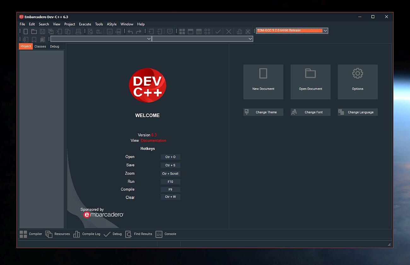Open the red Documentation link
410x265 pixels.
pyautogui.click(x=153, y=141)
